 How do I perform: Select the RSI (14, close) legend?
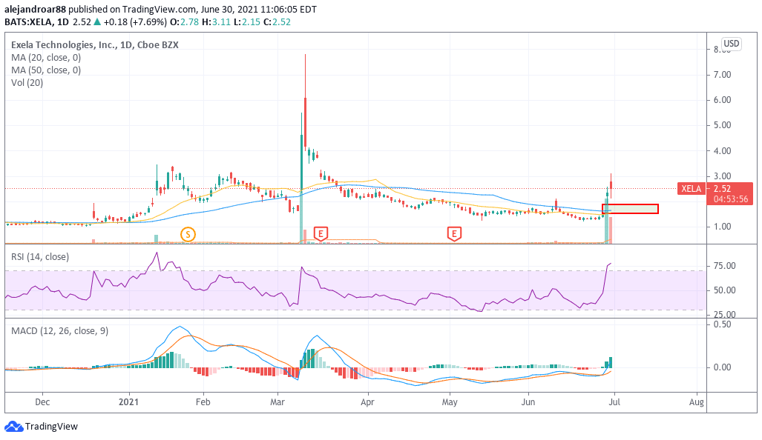(x=40, y=256)
